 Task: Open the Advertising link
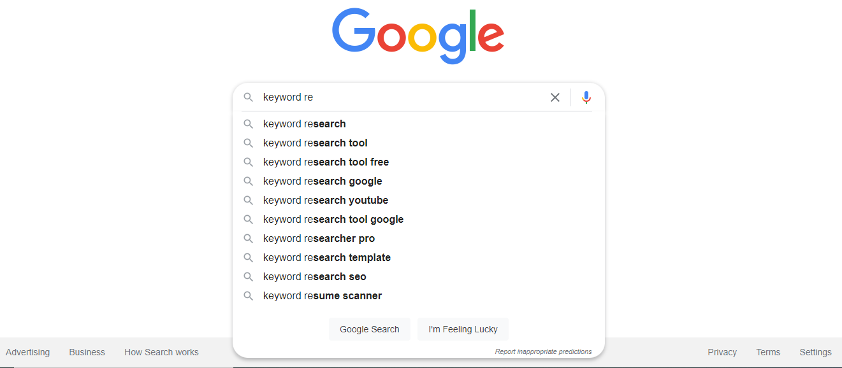(x=28, y=352)
